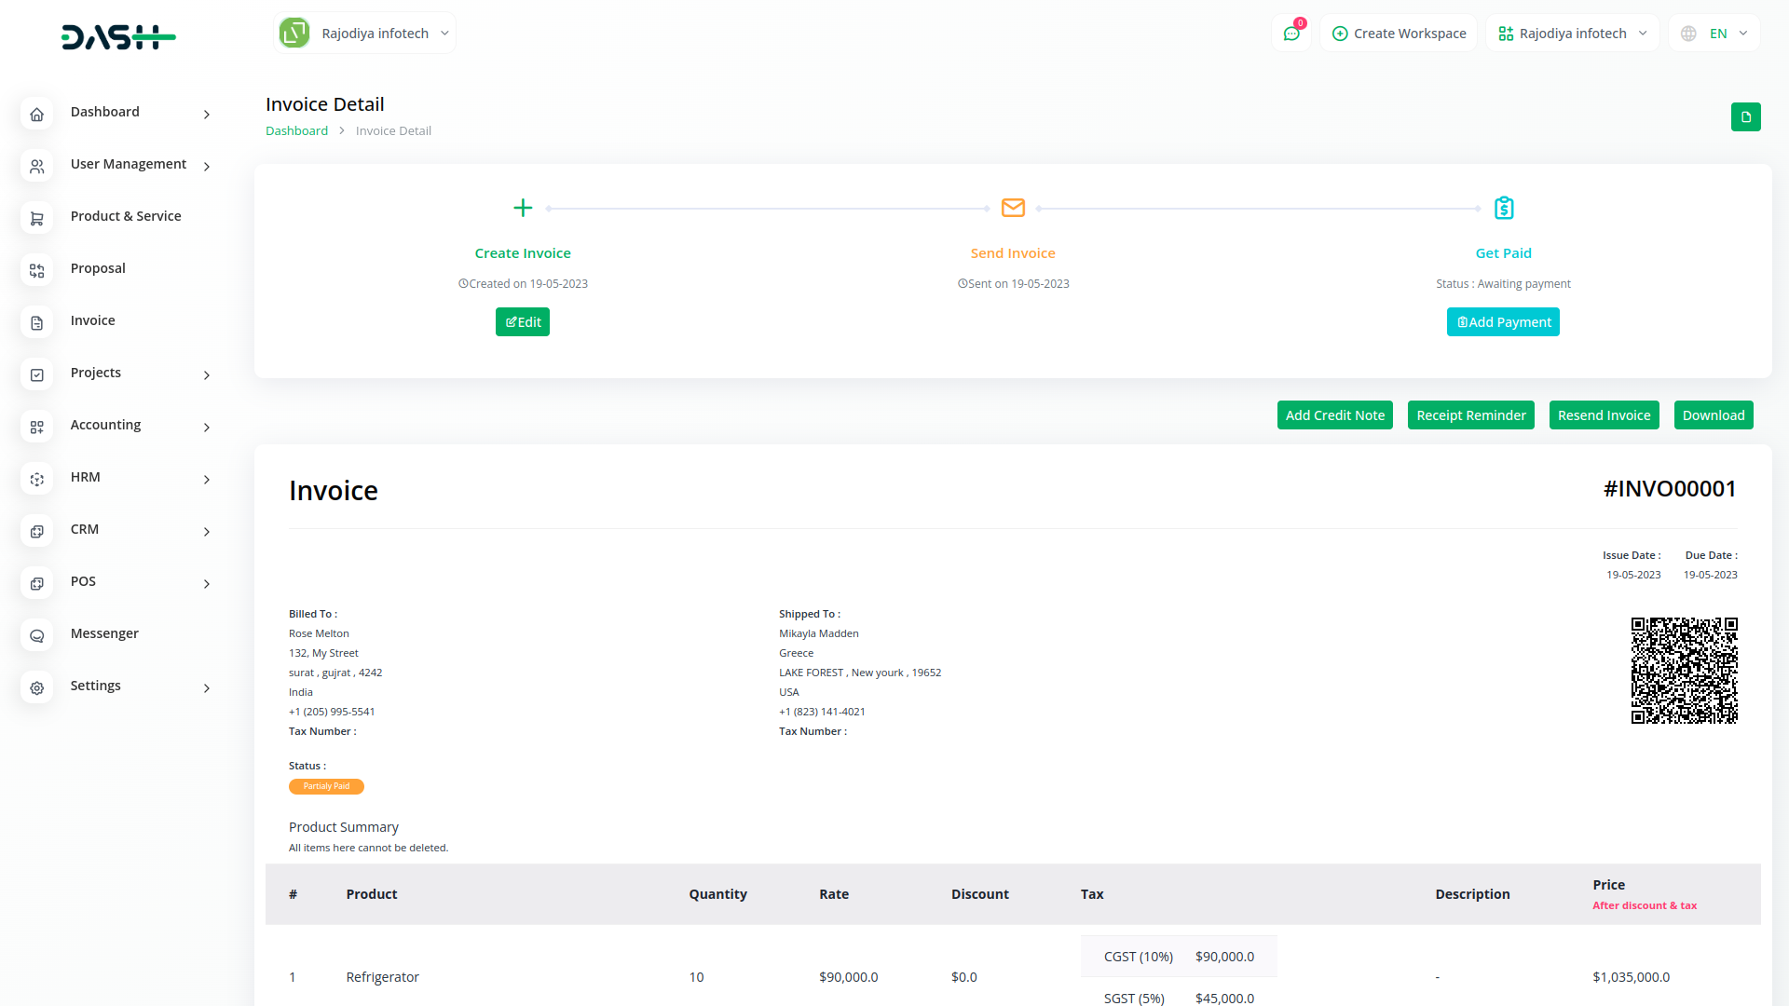This screenshot has width=1789, height=1006.
Task: Click the Add Payment button
Action: click(x=1503, y=321)
